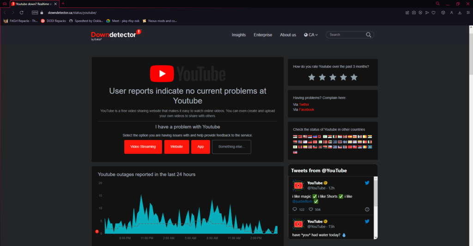Open Nexus mods and community bookmark

coord(160,21)
